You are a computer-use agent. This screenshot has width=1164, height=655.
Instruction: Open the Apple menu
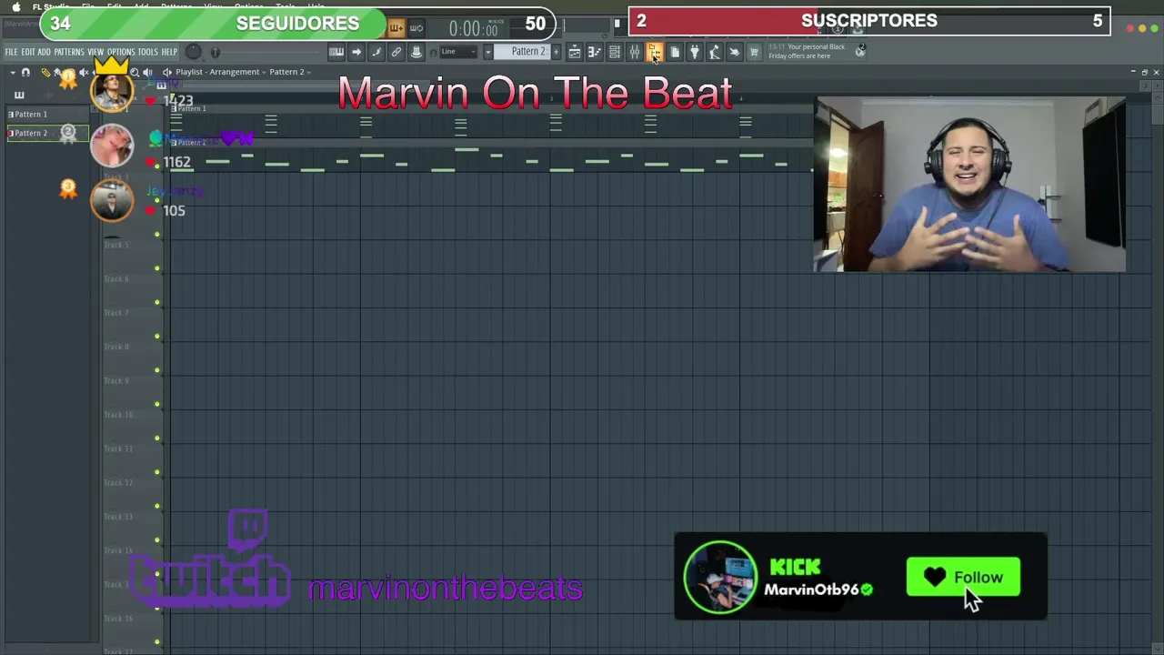pyautogui.click(x=15, y=6)
